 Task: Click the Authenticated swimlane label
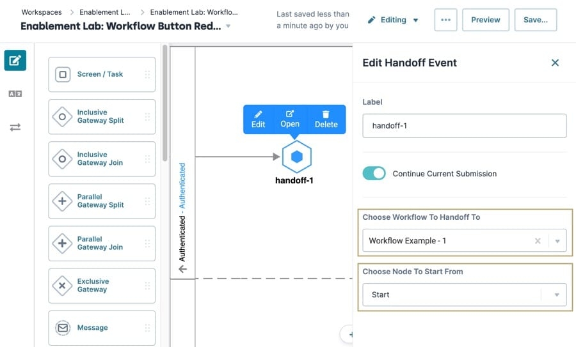(x=182, y=212)
